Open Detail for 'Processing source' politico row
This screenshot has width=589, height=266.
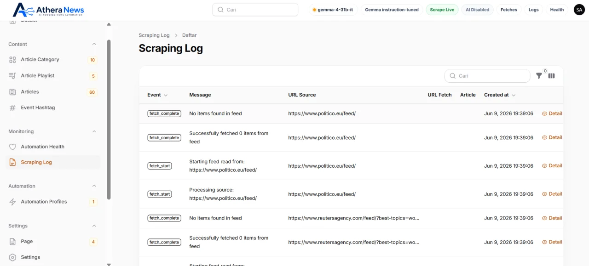552,194
